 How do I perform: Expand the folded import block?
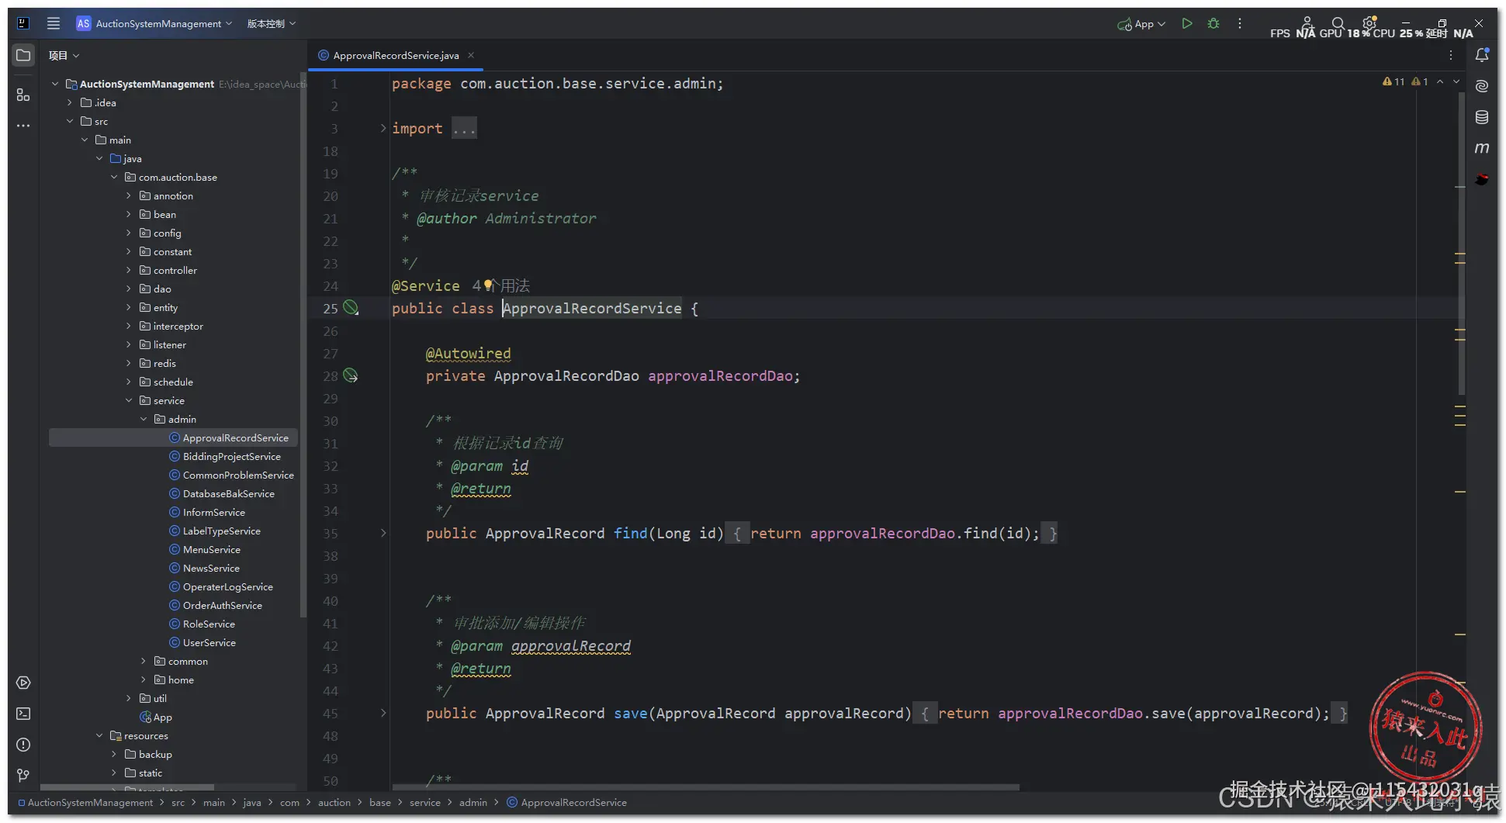coord(383,128)
